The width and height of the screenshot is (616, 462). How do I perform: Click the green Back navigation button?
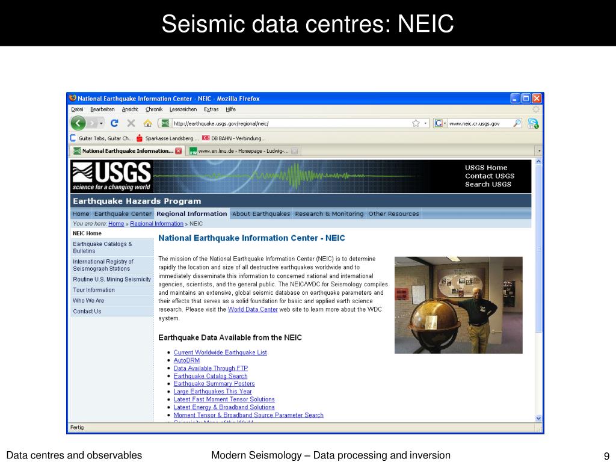point(78,123)
